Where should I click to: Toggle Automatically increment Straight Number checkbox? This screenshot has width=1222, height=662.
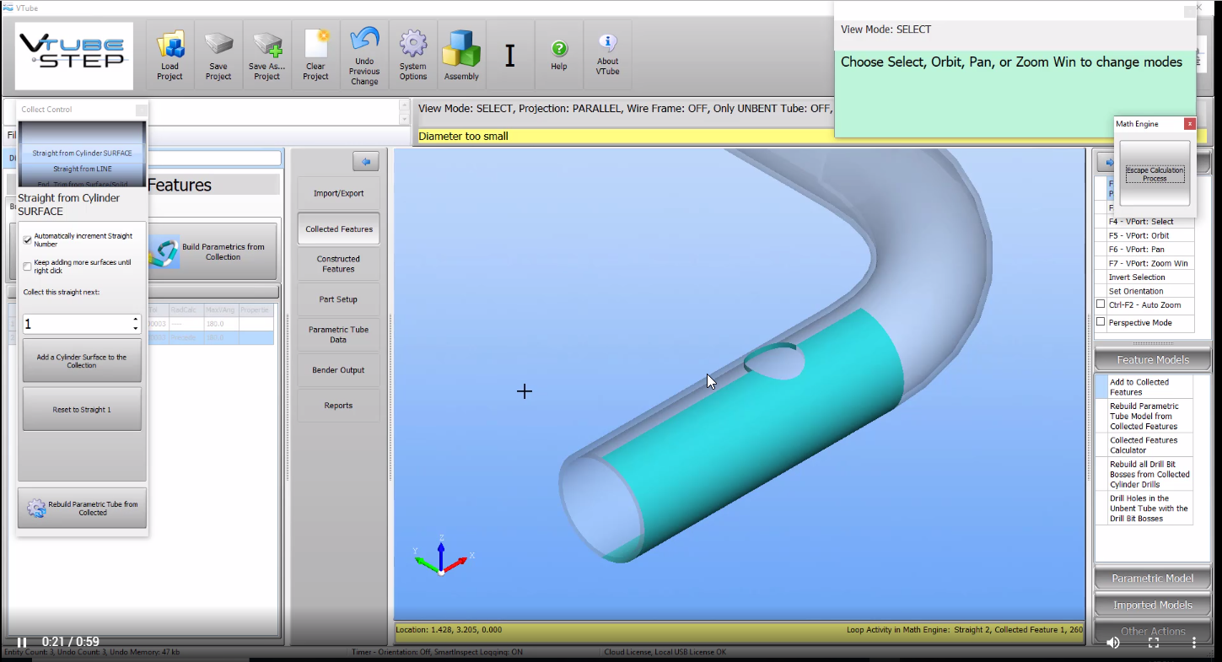[28, 240]
